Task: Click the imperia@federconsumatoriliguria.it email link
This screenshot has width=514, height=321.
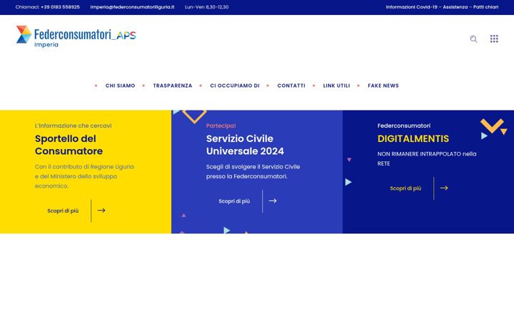Action: click(x=133, y=7)
